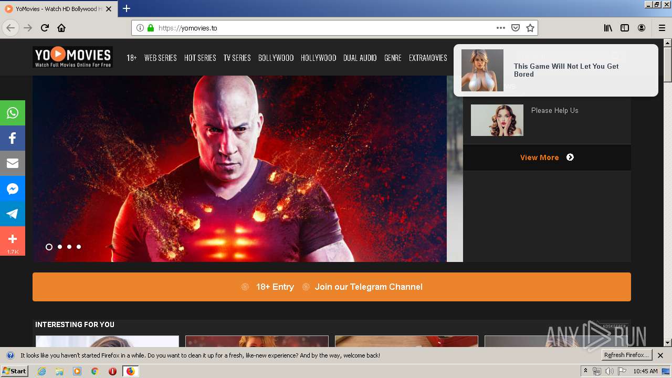The width and height of the screenshot is (672, 378).
Task: Open the Firefox account icon
Action: 642,28
